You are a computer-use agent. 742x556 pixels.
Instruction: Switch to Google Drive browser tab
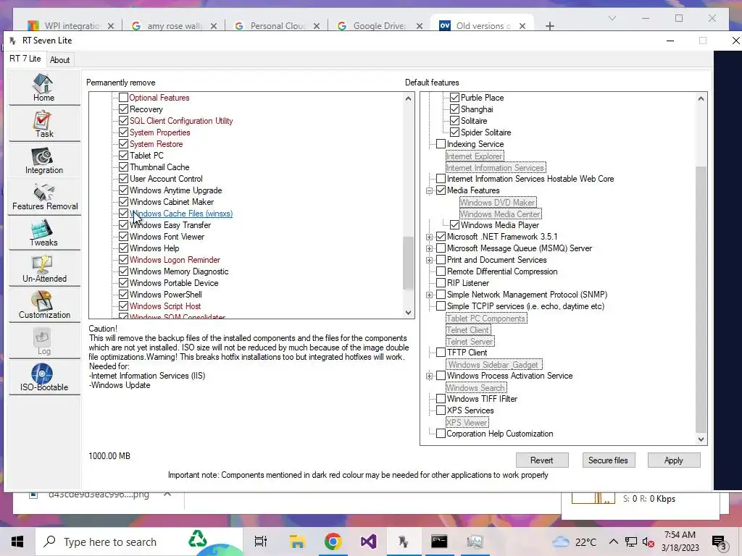click(380, 26)
